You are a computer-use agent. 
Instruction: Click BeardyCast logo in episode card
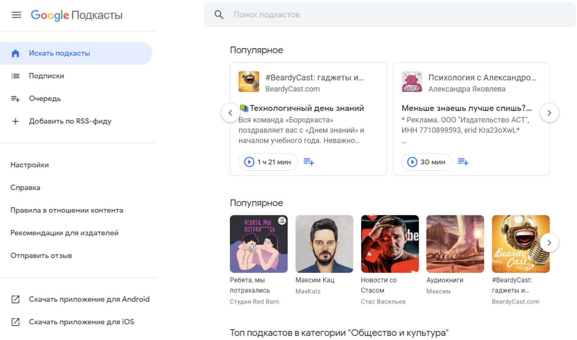click(249, 82)
